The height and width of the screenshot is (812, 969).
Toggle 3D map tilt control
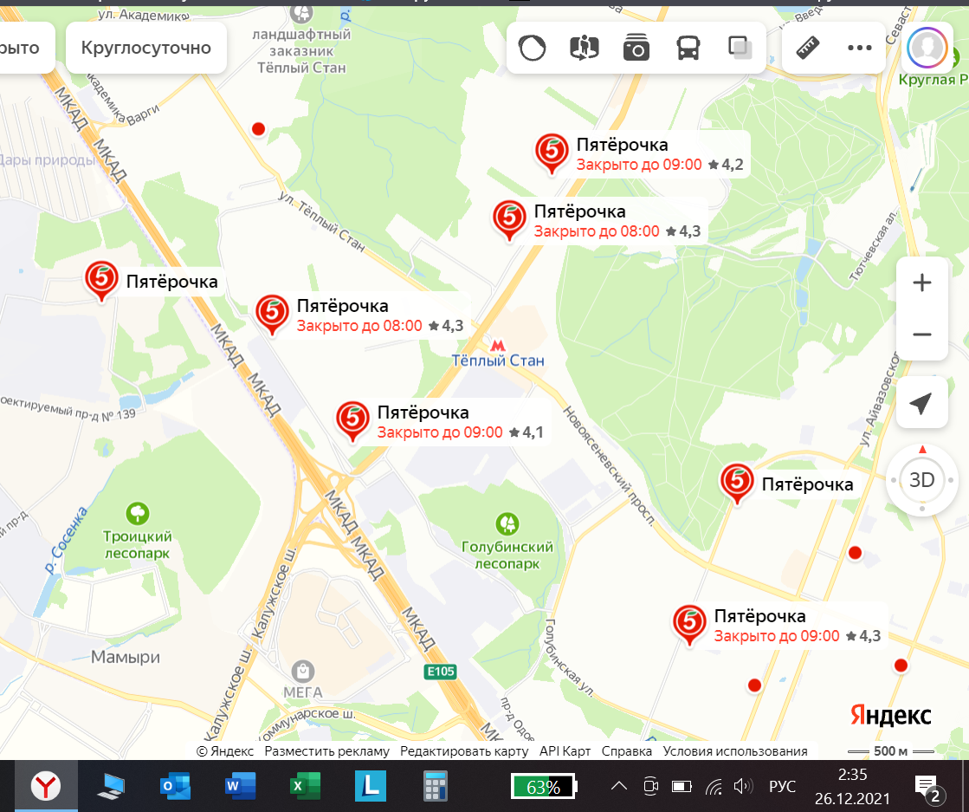coord(921,479)
